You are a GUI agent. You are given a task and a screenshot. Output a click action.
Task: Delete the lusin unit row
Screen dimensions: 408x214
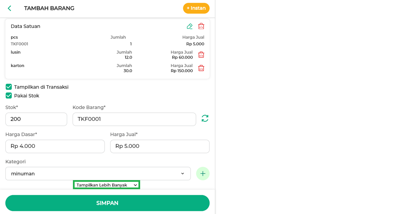201,55
